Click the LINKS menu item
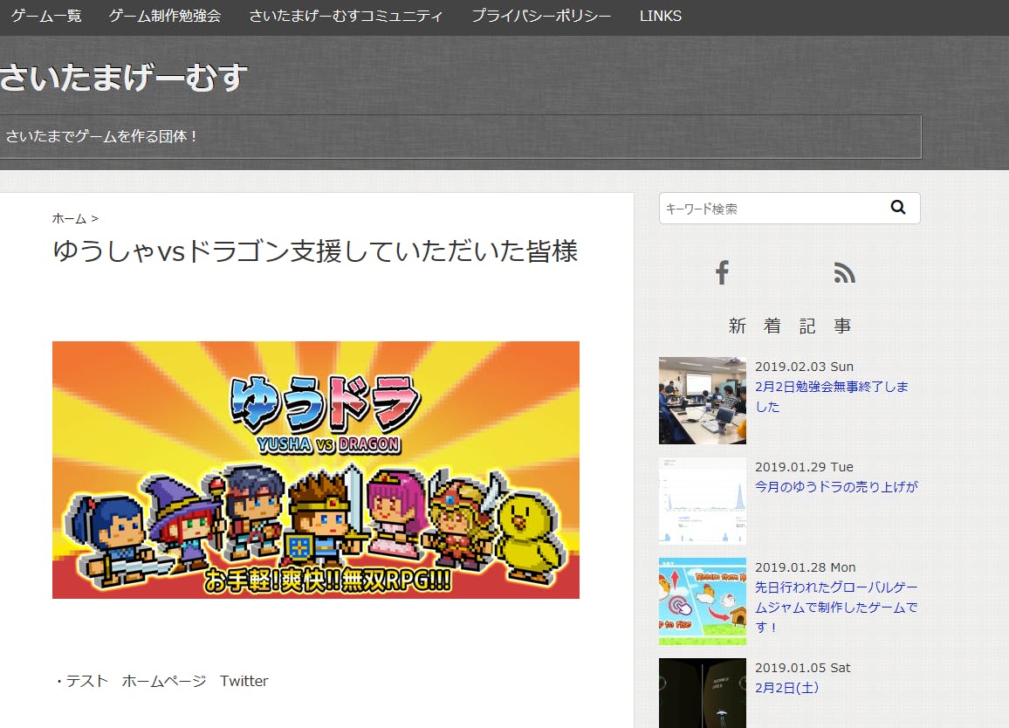This screenshot has width=1009, height=728. point(661,16)
